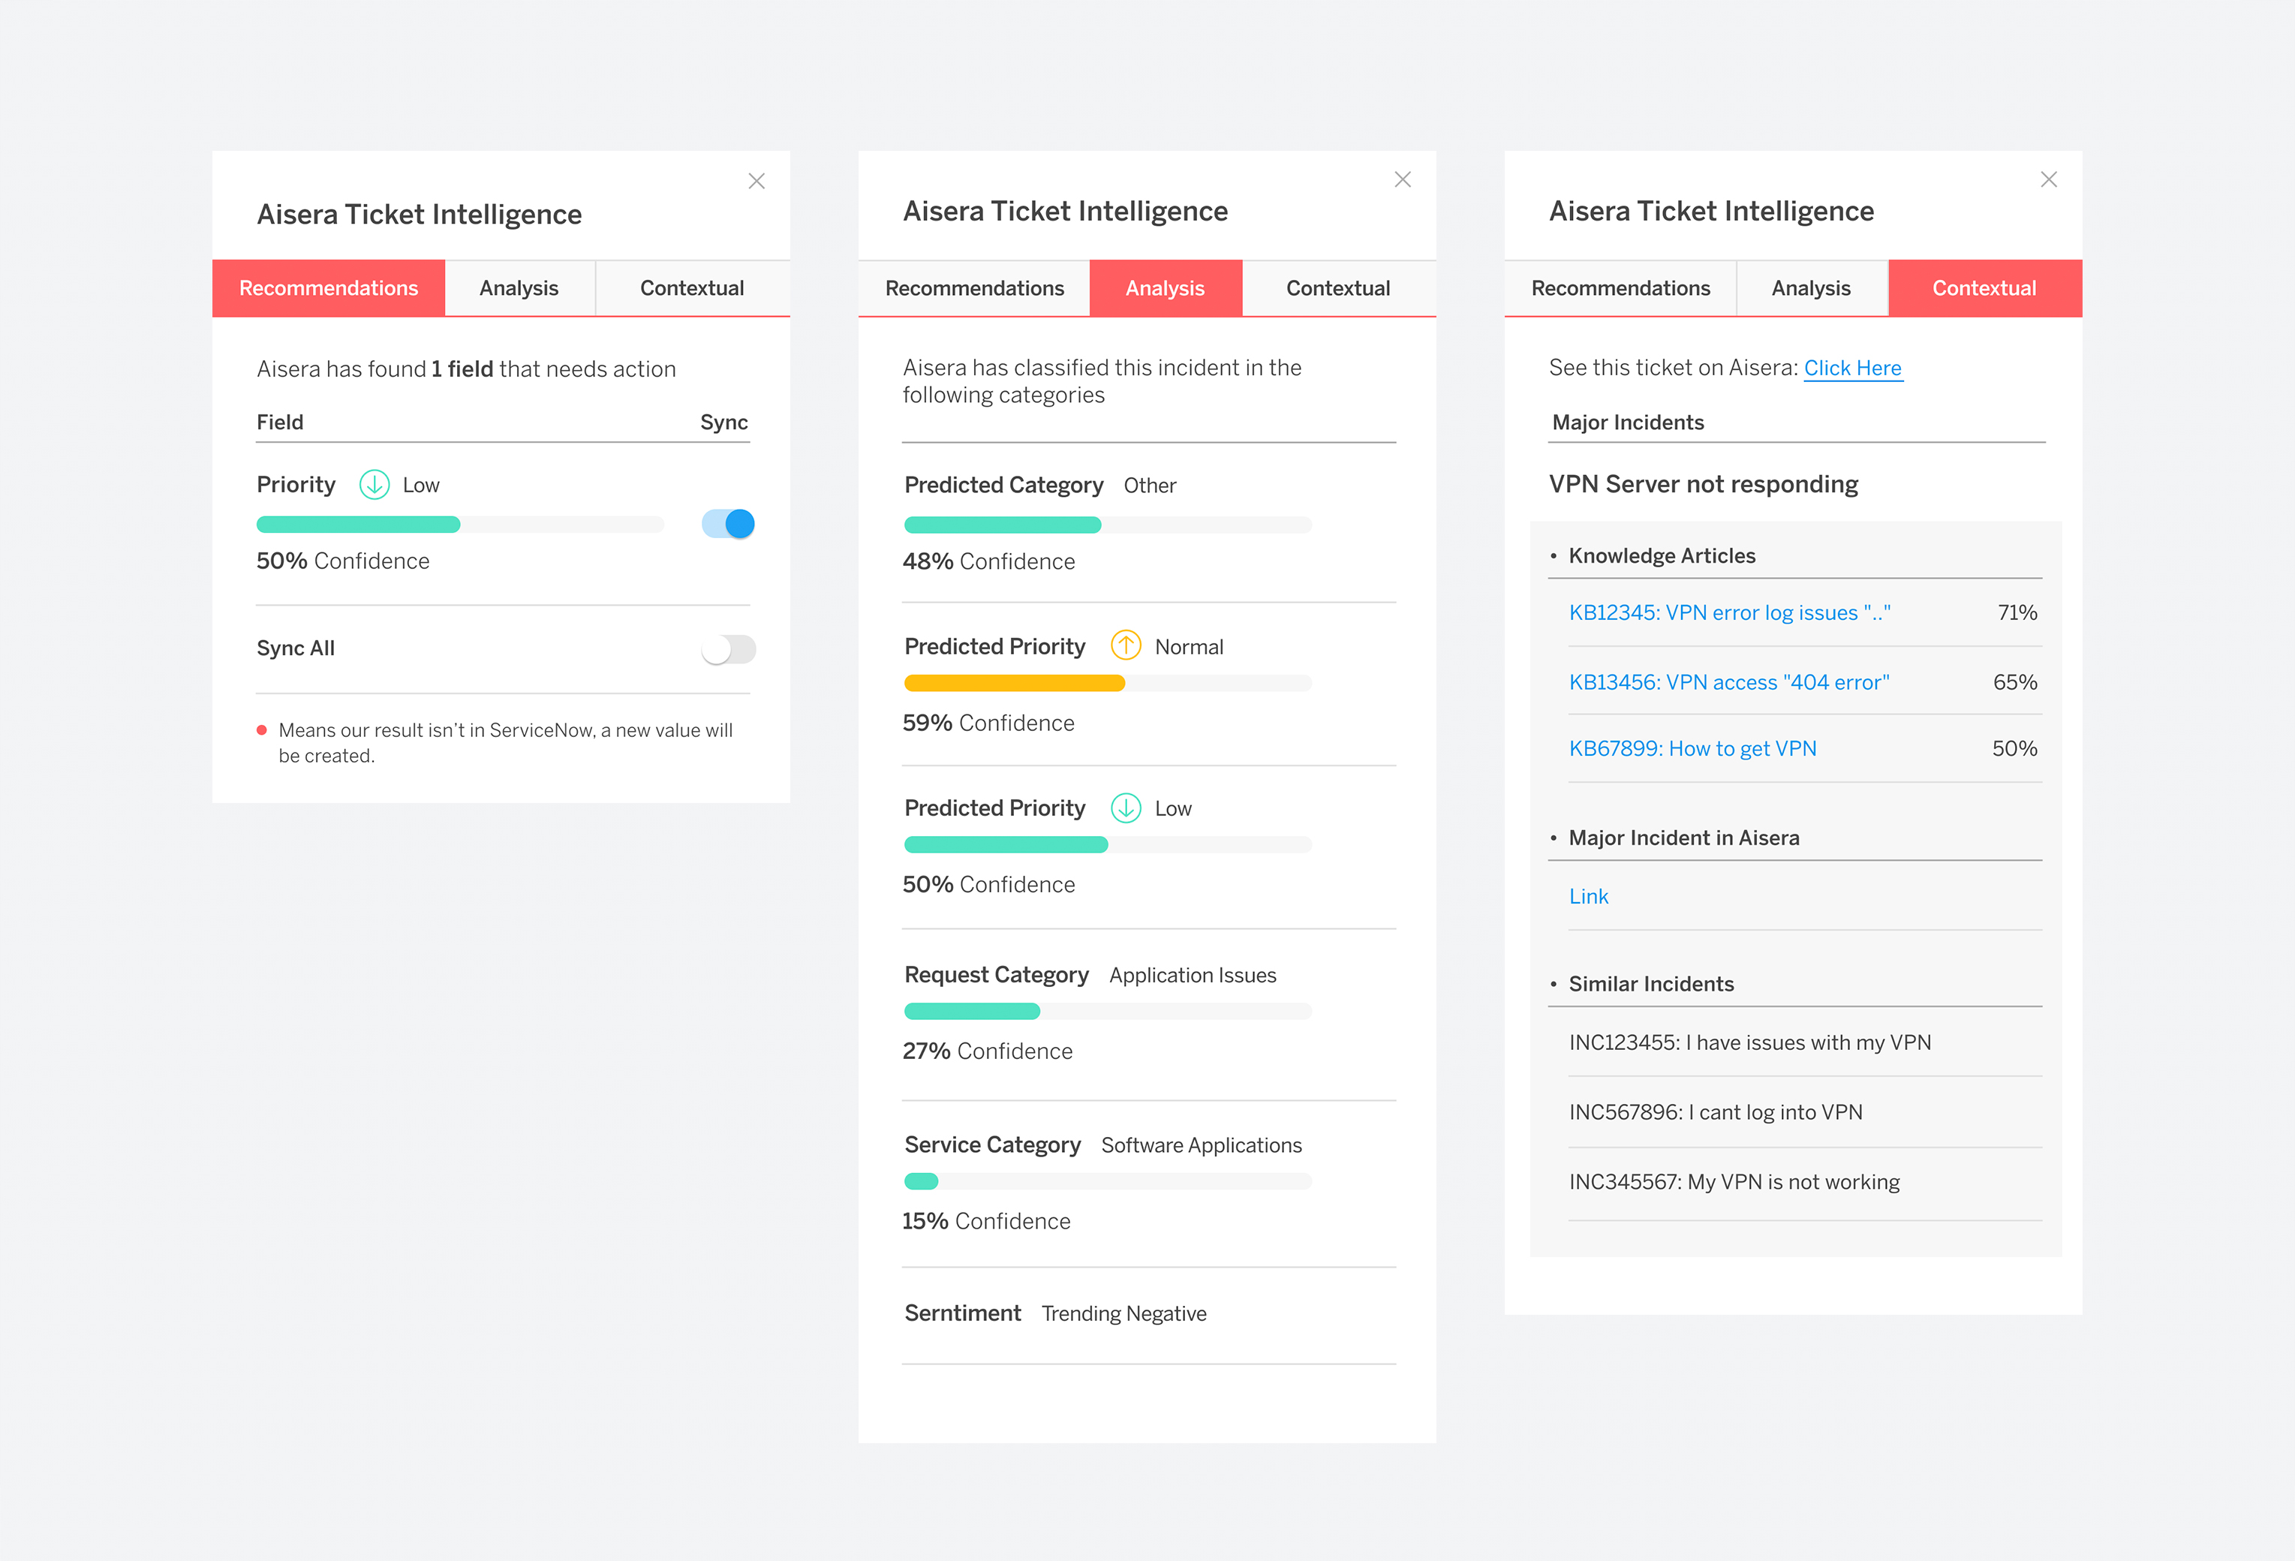
Task: Go to Recommendations tab in the right panel
Action: (1620, 288)
